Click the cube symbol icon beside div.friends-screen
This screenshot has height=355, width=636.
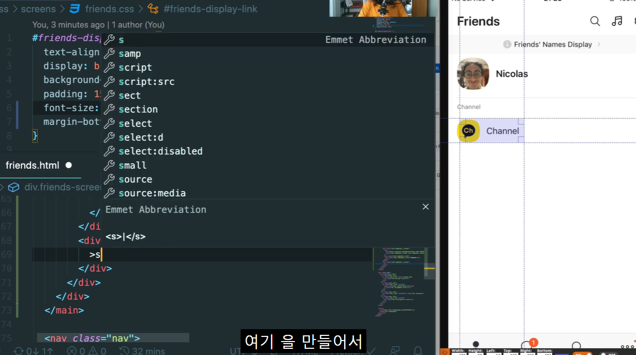click(x=14, y=187)
